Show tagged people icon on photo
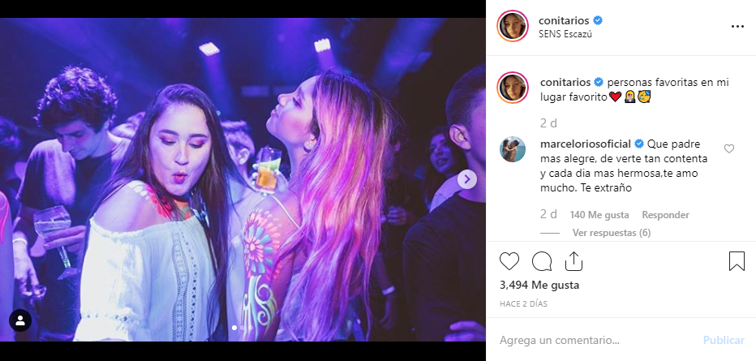Viewport: 756px width, 361px height. pos(20,320)
